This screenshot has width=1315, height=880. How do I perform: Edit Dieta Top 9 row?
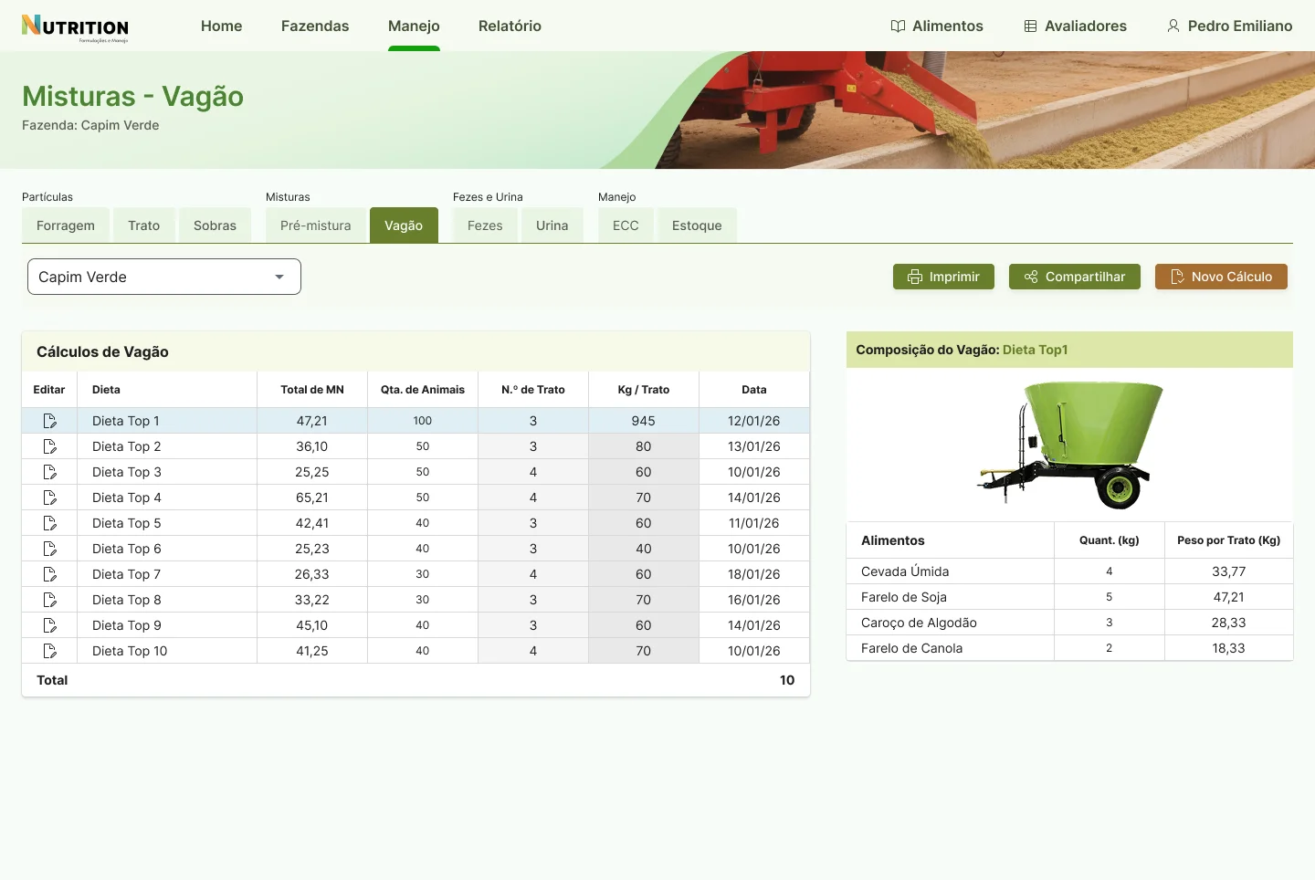pyautogui.click(x=49, y=625)
